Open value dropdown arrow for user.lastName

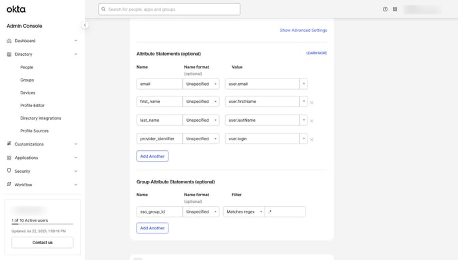304,120
